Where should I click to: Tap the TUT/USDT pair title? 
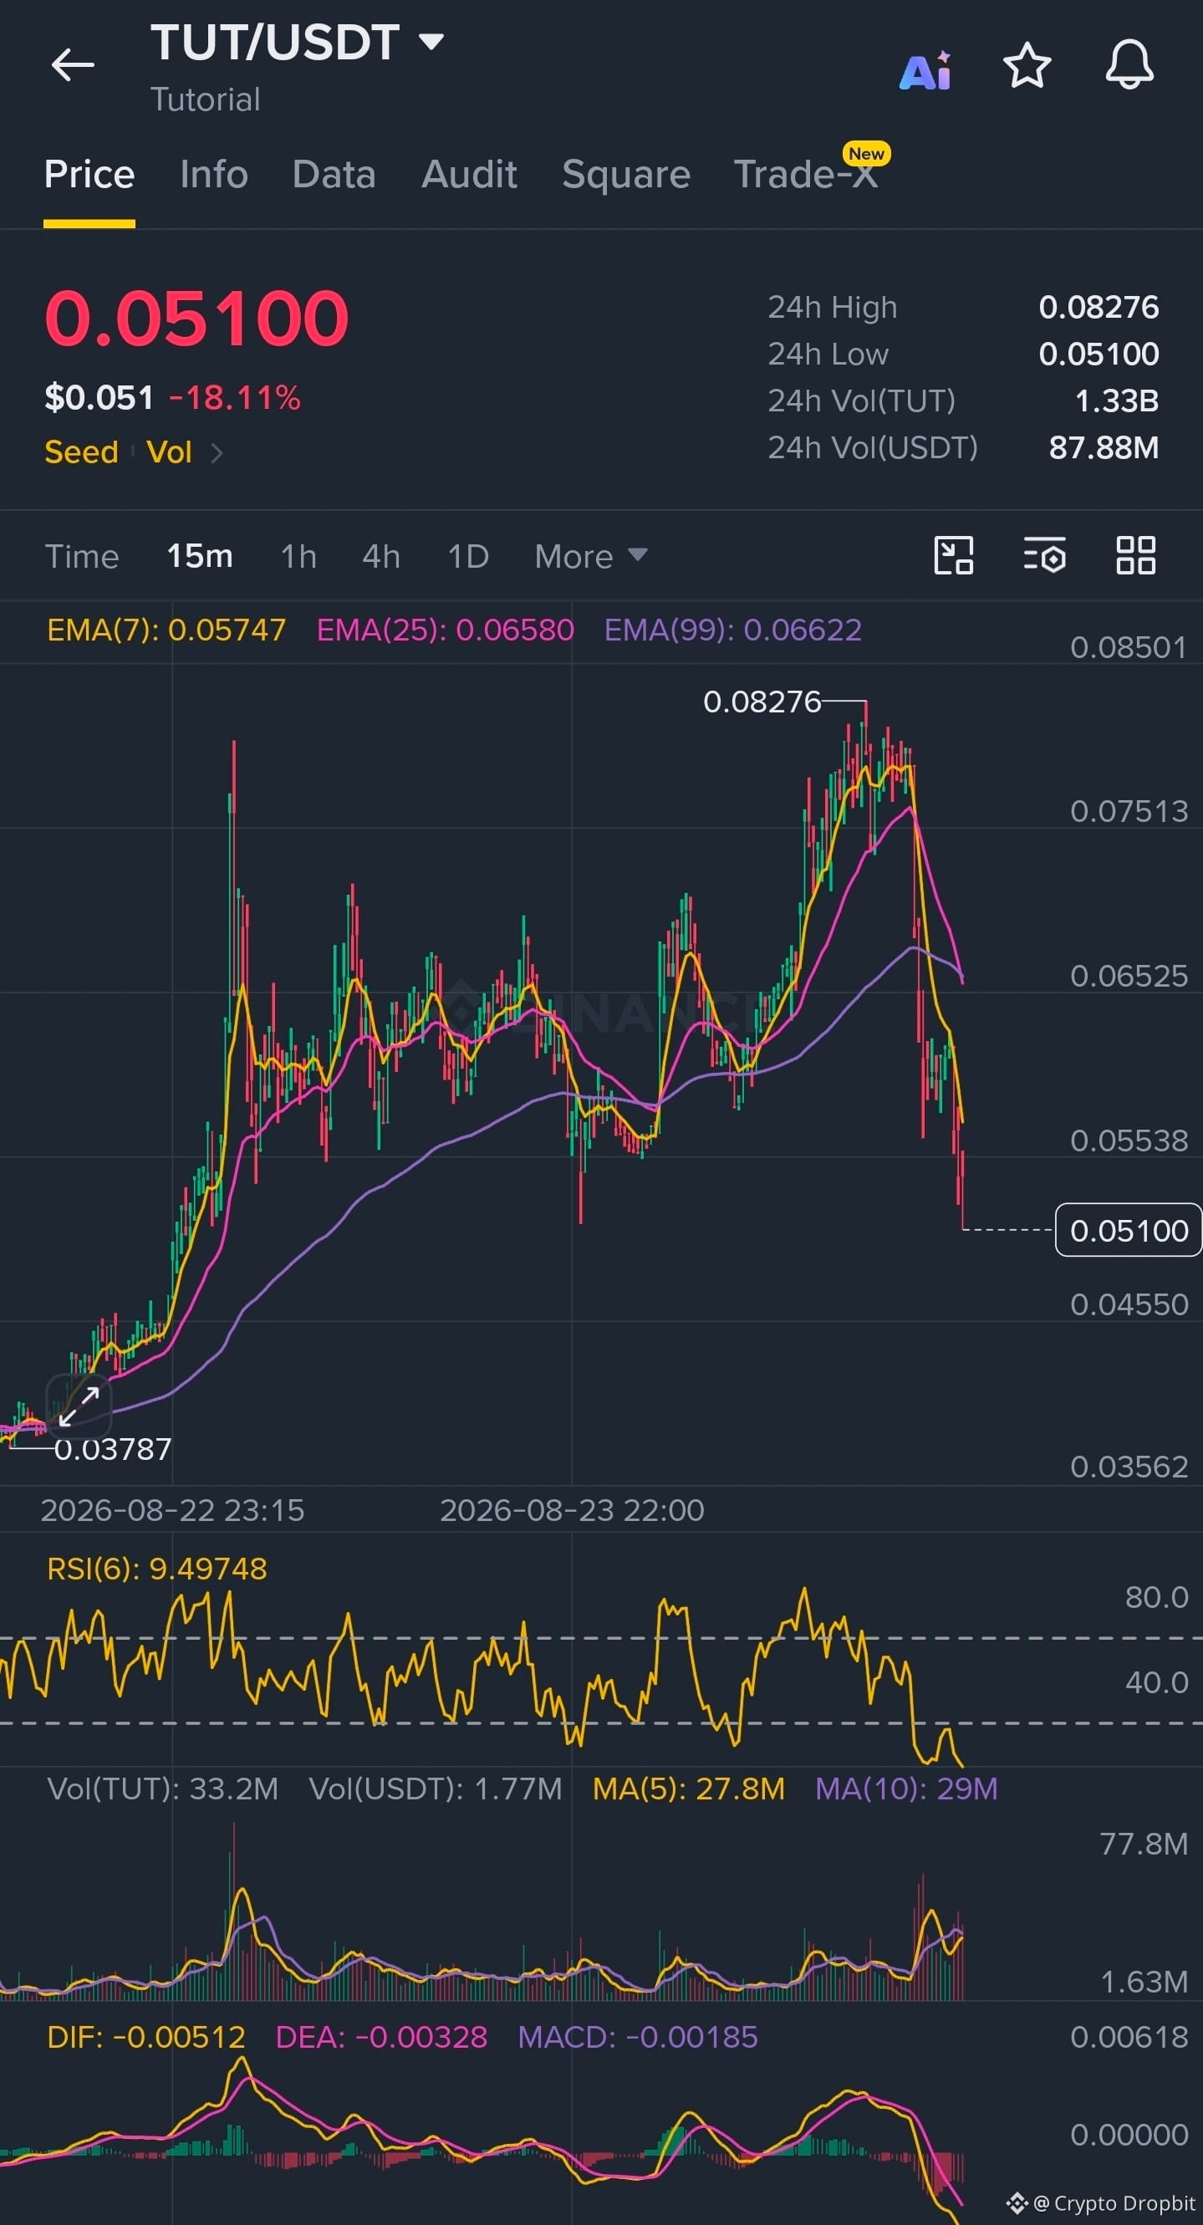276,43
